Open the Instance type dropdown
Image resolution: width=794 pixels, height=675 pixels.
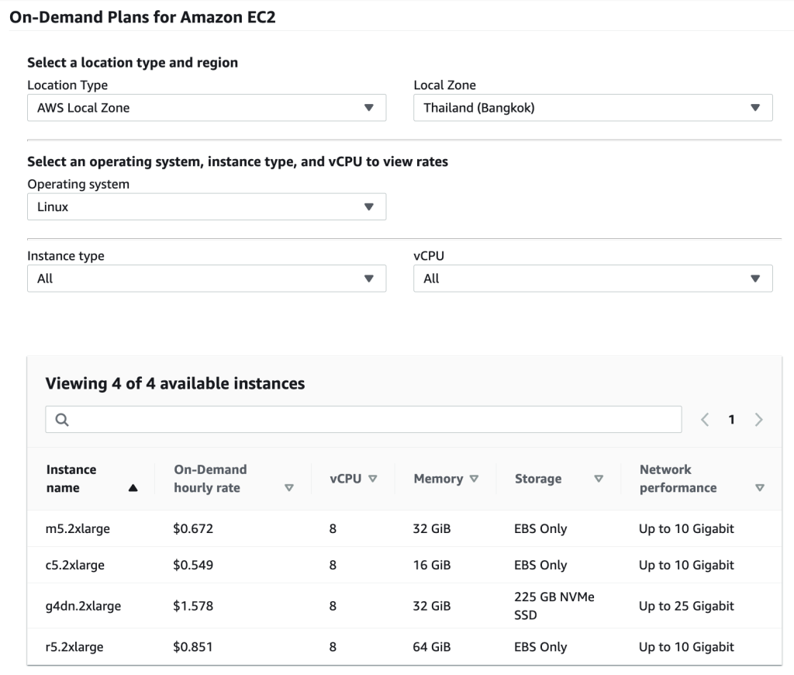206,279
